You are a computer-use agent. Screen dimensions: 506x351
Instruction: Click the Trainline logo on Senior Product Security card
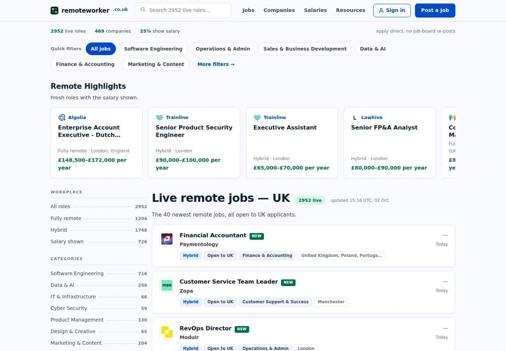[160, 118]
